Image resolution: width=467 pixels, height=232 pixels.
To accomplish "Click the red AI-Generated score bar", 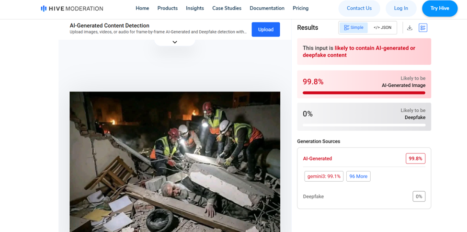I will coord(364,93).
